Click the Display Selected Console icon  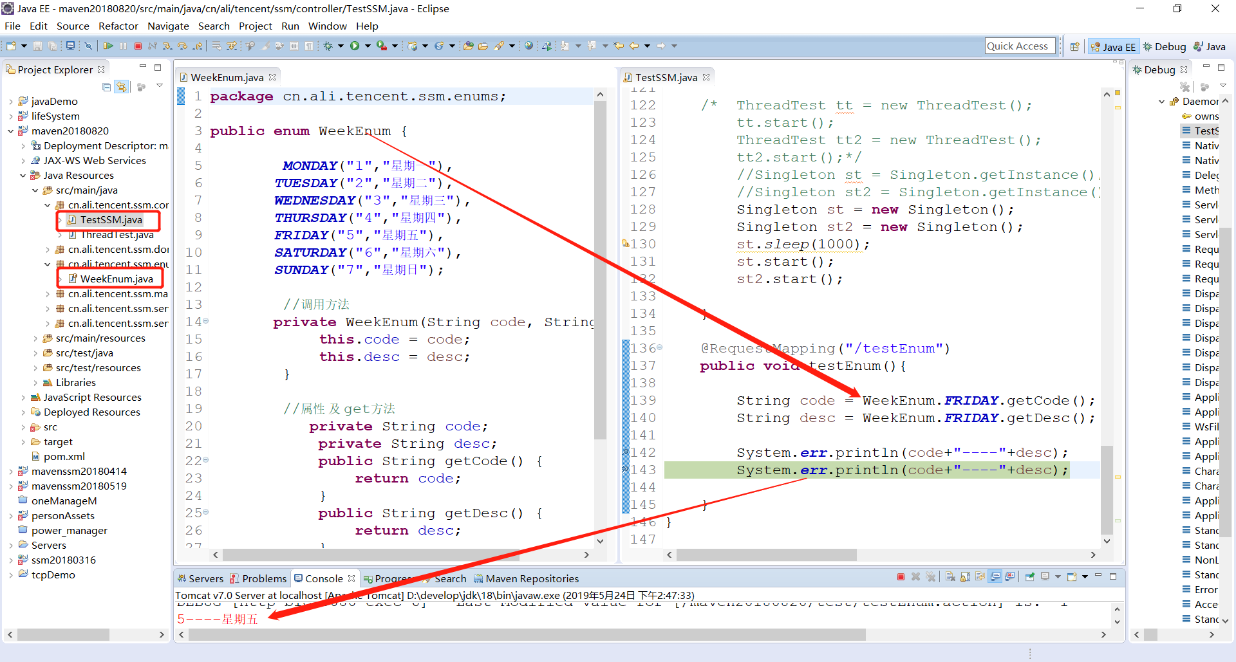pyautogui.click(x=1045, y=577)
